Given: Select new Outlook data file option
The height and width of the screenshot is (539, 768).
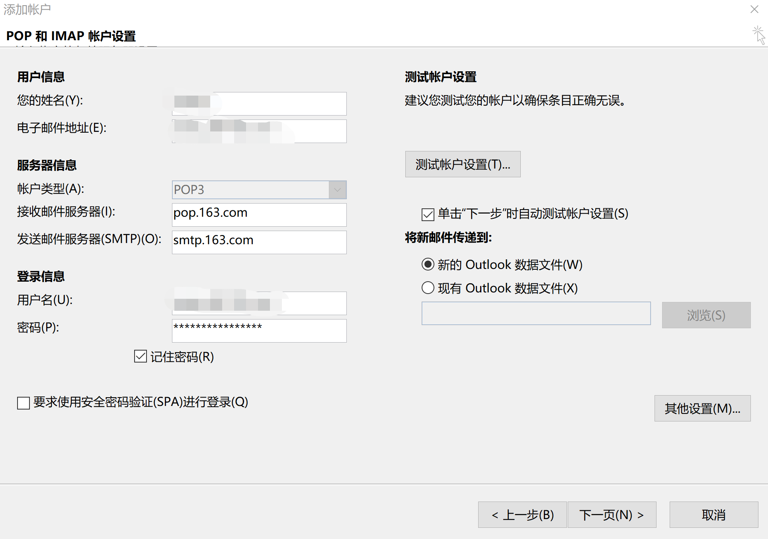Looking at the screenshot, I should [x=428, y=265].
